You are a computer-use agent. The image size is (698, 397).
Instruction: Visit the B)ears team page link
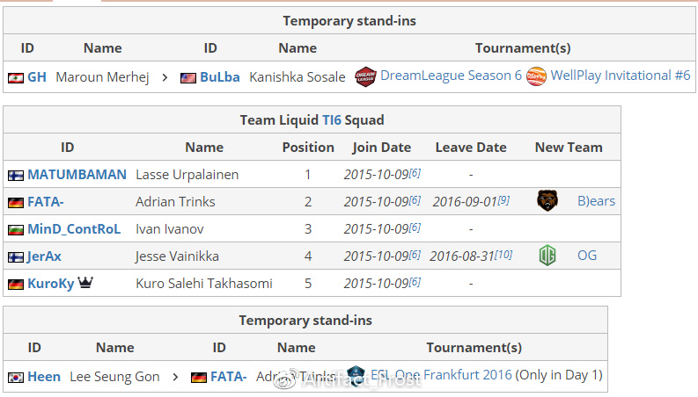(x=596, y=201)
